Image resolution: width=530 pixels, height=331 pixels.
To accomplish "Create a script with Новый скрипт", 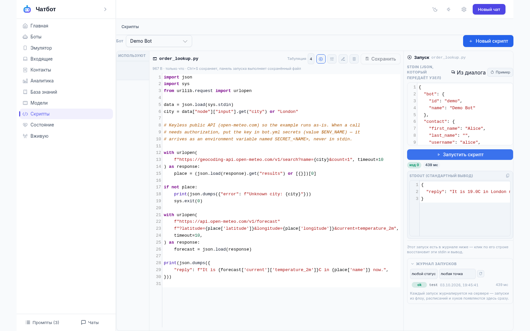I will pyautogui.click(x=488, y=41).
